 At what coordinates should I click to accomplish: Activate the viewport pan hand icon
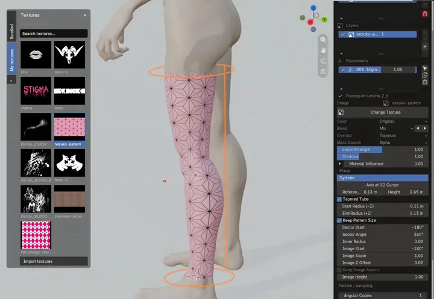[x=323, y=51]
